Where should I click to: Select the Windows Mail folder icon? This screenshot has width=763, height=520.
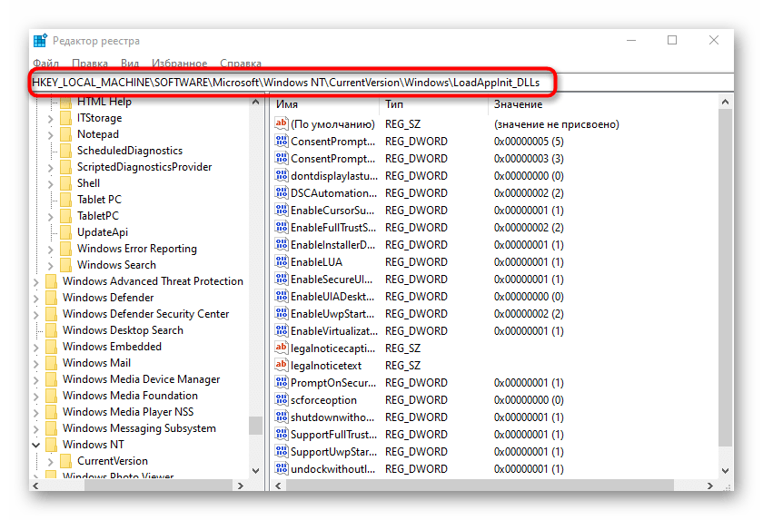click(x=51, y=362)
